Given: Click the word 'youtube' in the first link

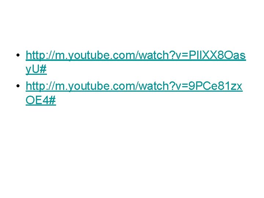Looking at the screenshot, I should [89, 56].
